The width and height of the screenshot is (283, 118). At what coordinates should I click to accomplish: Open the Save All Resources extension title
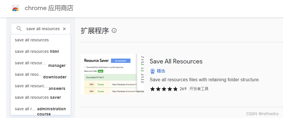tap(176, 61)
